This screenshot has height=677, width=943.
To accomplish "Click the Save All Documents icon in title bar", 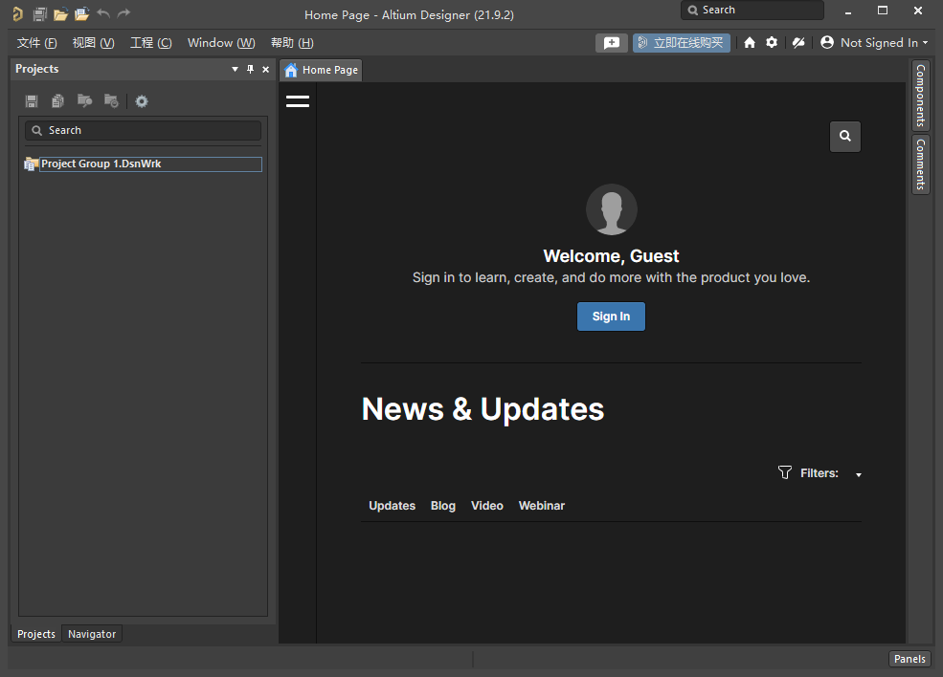I will pos(39,13).
